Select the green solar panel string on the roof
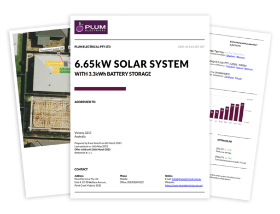 (x=65, y=70)
